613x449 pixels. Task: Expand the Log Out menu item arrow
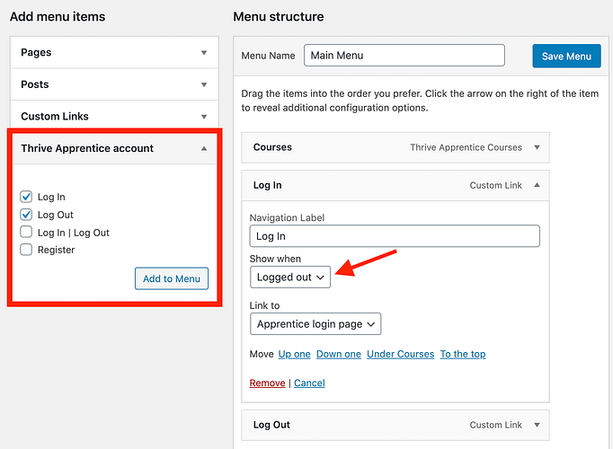coord(537,425)
